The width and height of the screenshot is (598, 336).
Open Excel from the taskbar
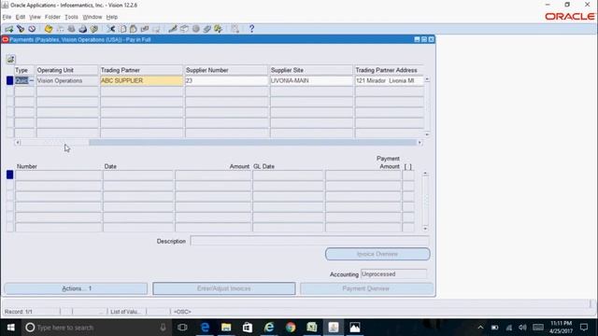point(312,328)
